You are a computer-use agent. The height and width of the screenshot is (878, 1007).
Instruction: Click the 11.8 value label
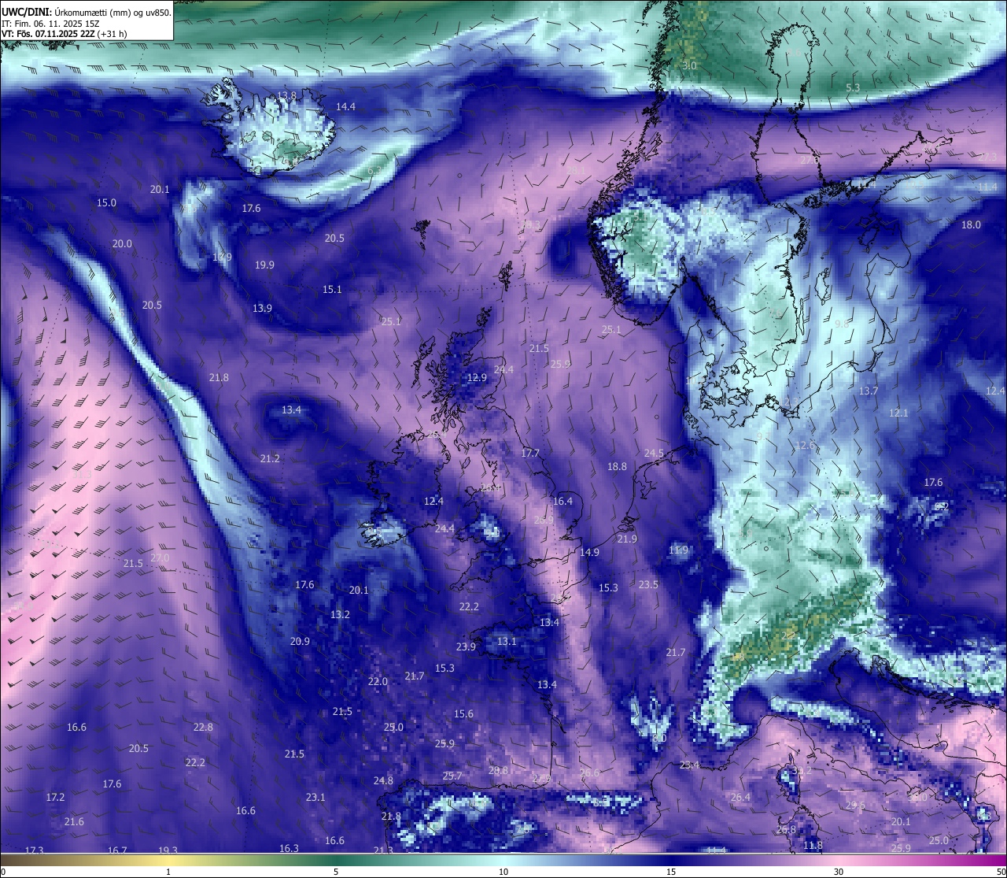pos(813,845)
